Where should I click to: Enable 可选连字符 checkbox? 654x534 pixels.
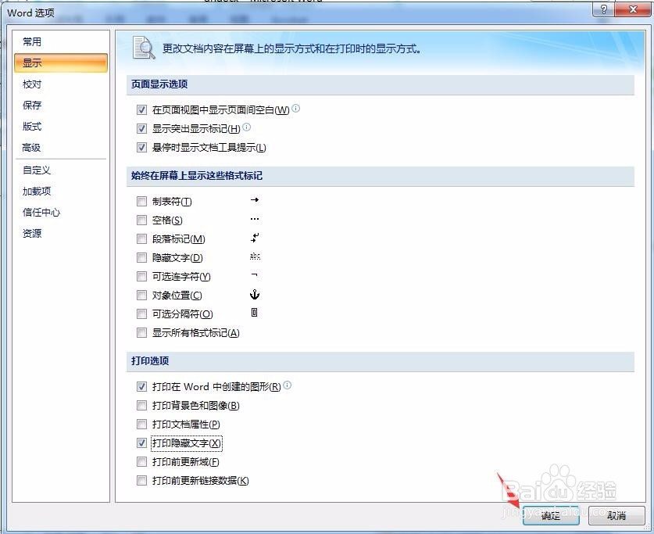tap(141, 276)
